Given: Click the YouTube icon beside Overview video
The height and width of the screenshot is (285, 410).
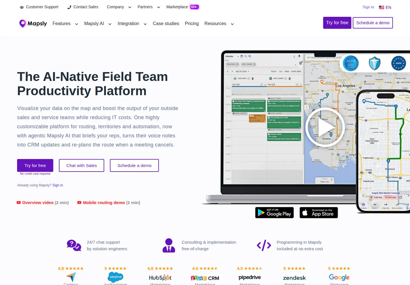Looking at the screenshot, I should [19, 203].
